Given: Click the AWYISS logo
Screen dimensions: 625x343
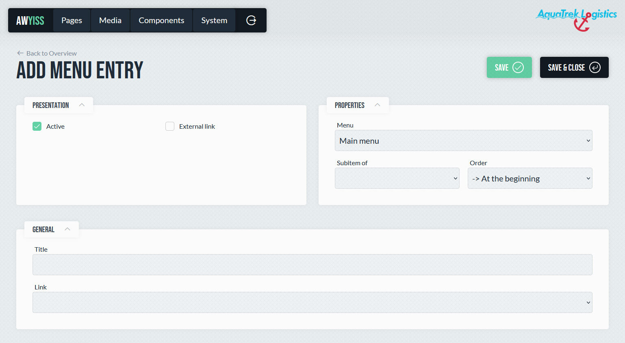Looking at the screenshot, I should pos(30,20).
